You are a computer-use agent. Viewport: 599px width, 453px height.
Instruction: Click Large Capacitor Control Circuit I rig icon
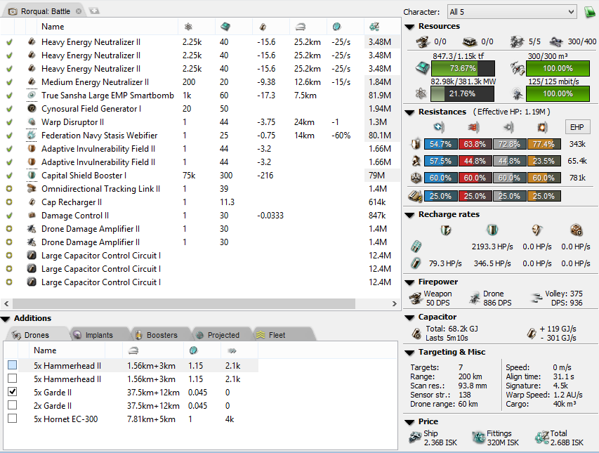pyautogui.click(x=32, y=256)
